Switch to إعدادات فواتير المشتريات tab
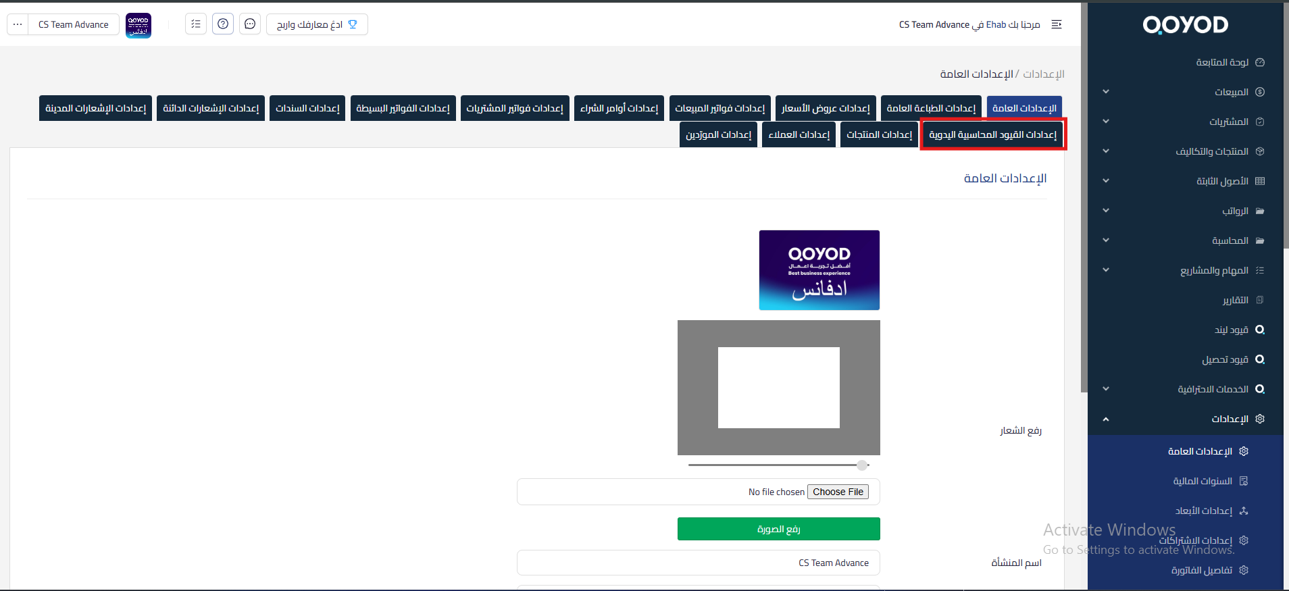The height and width of the screenshot is (591, 1289). (x=515, y=108)
